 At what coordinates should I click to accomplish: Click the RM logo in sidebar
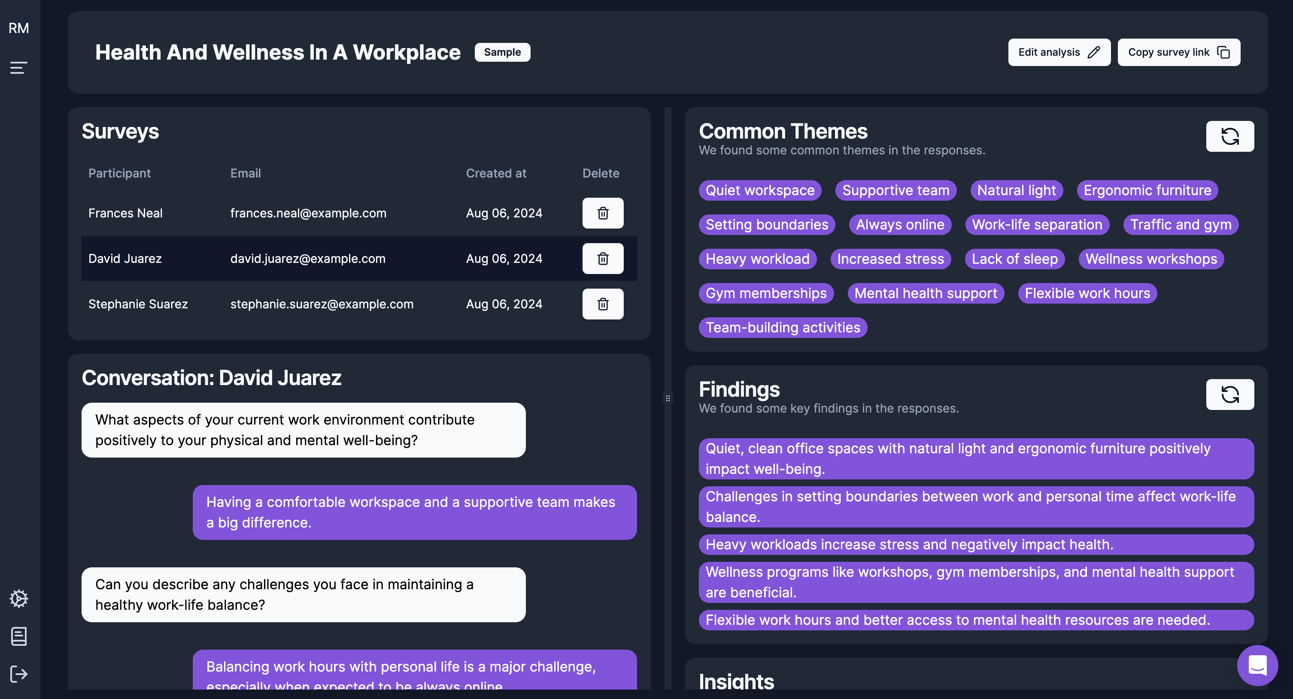coord(18,28)
